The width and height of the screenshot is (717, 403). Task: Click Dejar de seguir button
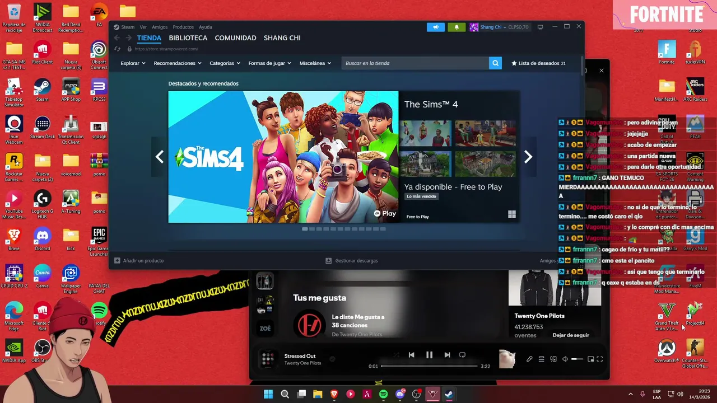tap(571, 335)
